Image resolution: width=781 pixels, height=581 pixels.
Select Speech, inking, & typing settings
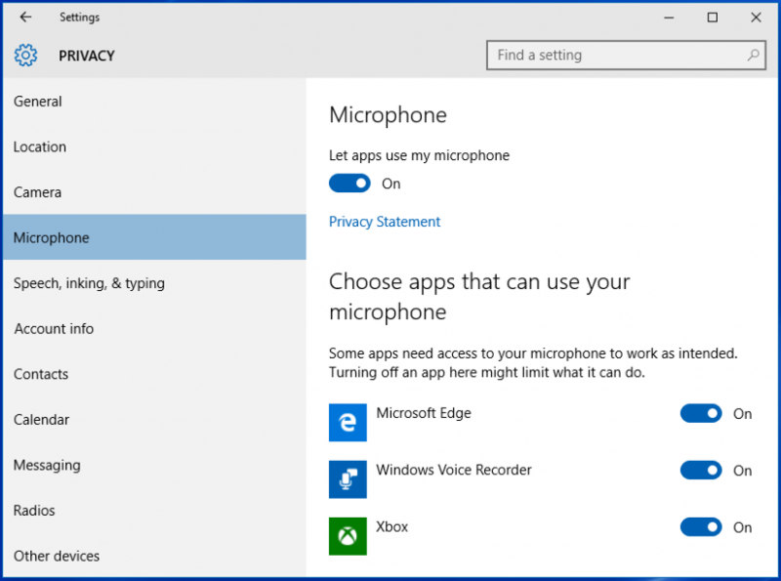(x=89, y=283)
